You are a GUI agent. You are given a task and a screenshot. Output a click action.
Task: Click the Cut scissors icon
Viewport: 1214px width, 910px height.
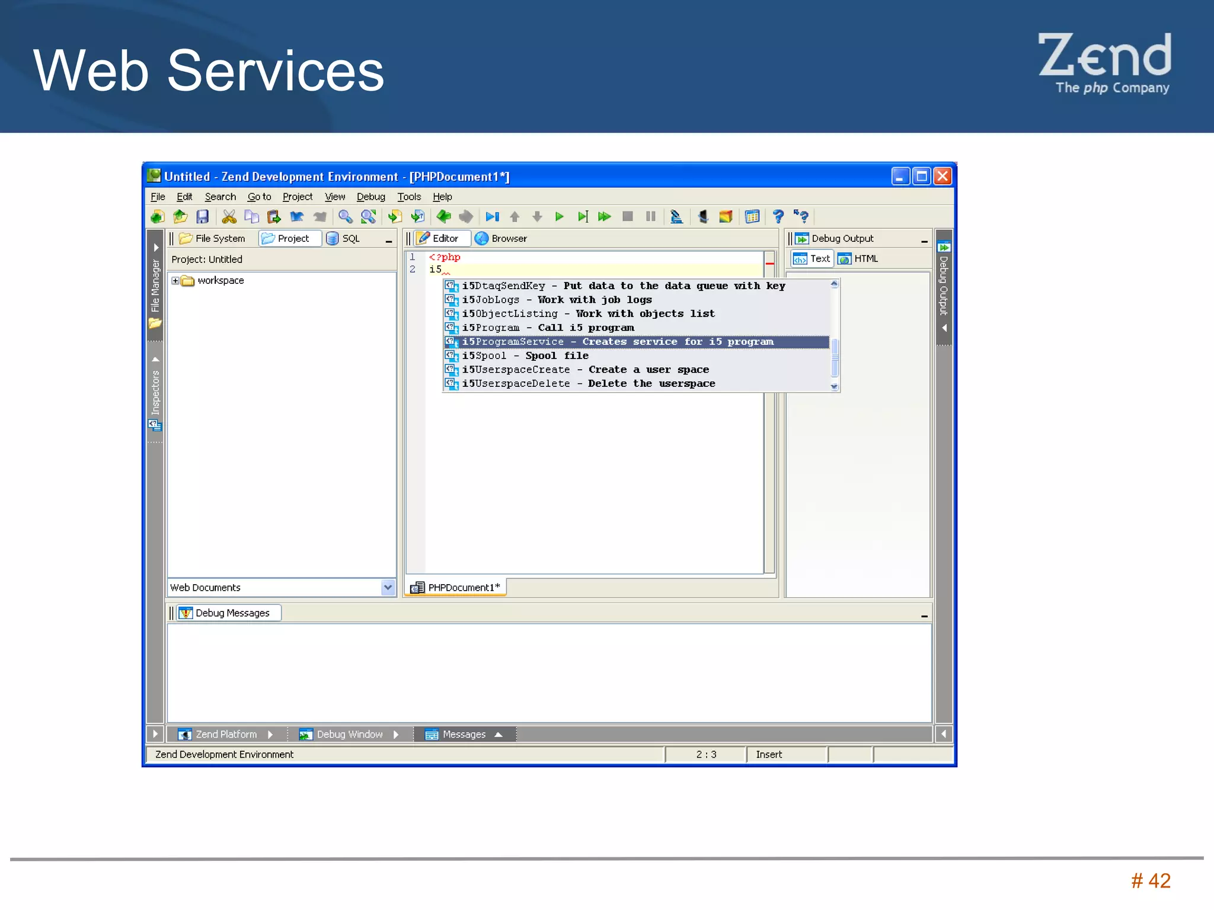pos(229,217)
